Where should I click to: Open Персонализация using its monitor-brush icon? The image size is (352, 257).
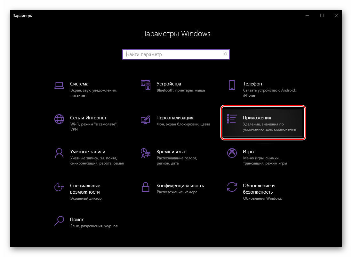[146, 119]
